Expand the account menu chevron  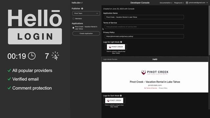(x=207, y=3)
